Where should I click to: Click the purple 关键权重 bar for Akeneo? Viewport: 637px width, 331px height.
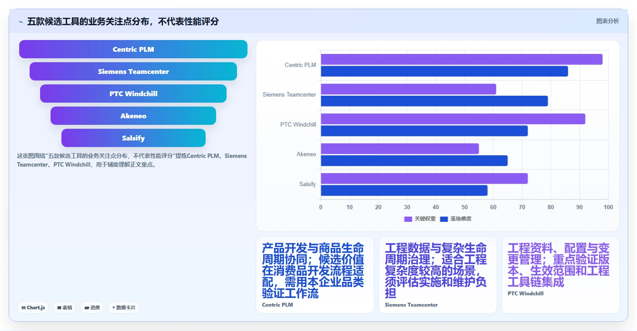coord(400,149)
